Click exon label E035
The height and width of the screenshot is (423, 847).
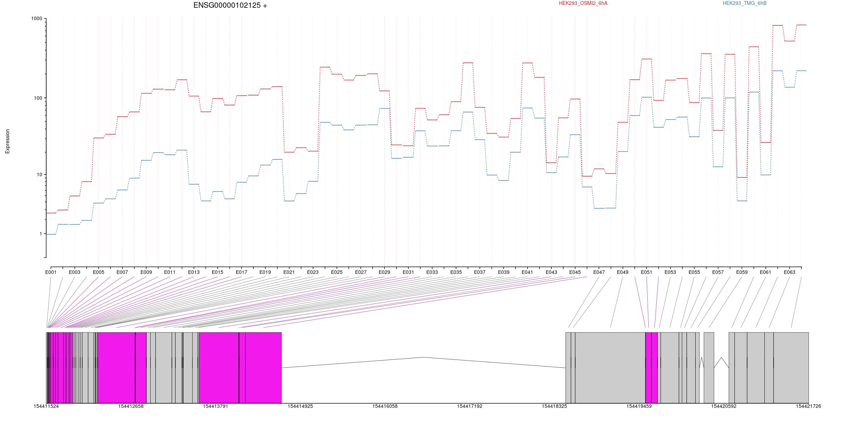[456, 272]
